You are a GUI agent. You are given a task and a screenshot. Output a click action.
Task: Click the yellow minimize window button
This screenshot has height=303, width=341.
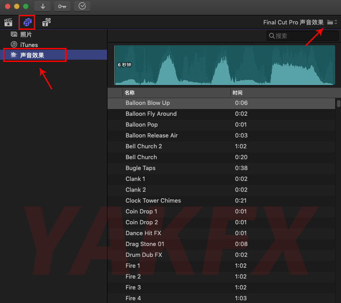[x=17, y=6]
